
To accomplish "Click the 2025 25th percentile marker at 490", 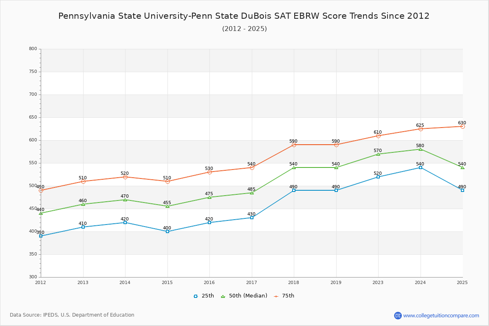I will click(463, 190).
